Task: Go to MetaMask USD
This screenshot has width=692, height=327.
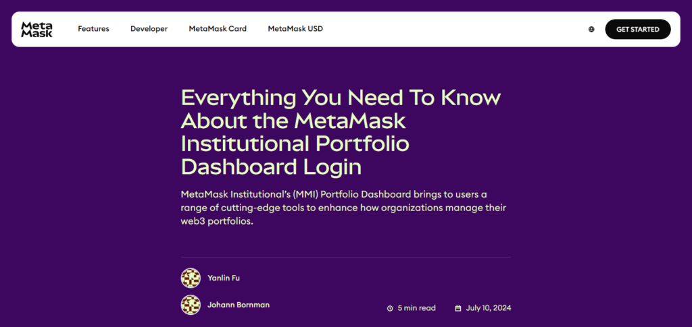Action: (x=295, y=29)
